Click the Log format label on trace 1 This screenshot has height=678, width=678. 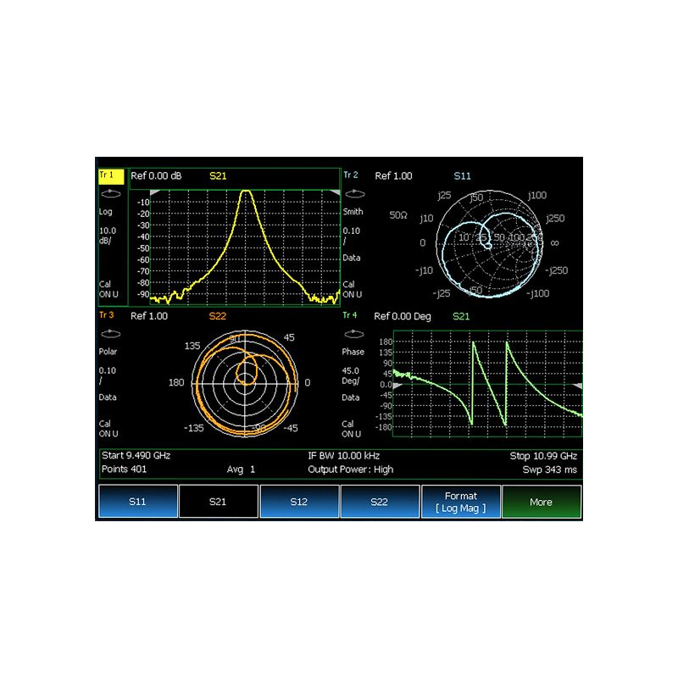point(106,212)
